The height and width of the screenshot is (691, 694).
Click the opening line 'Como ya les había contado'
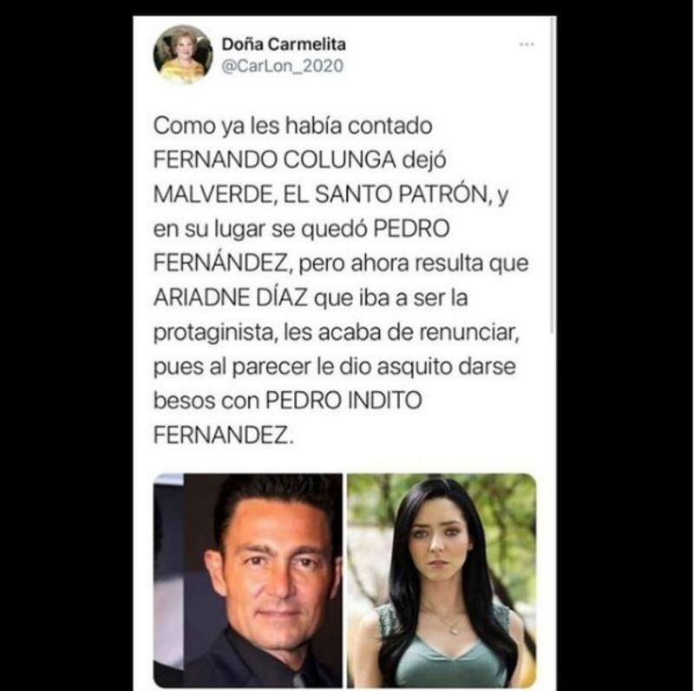pyautogui.click(x=292, y=126)
